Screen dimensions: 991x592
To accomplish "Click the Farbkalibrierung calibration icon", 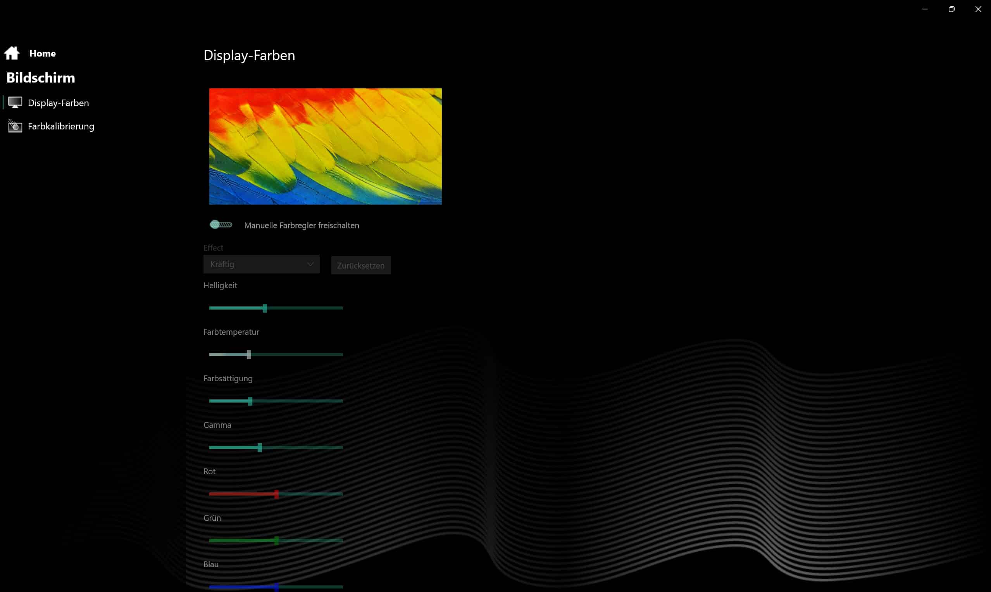I will tap(15, 126).
